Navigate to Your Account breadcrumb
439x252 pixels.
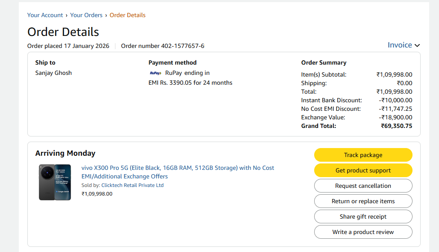[45, 15]
